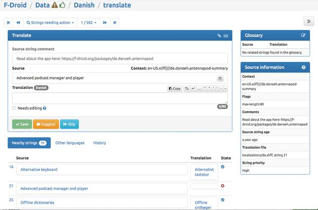318x210 pixels.
Task: Click string number 21 link
Action: click(x=11, y=186)
